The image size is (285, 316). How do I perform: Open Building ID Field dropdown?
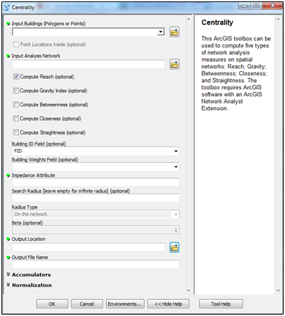pos(95,151)
